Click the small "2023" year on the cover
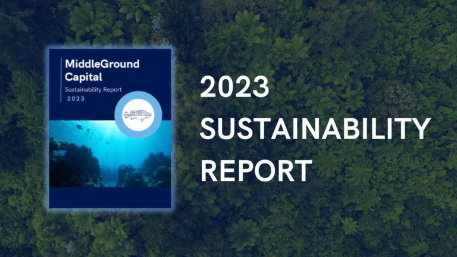 76,99
